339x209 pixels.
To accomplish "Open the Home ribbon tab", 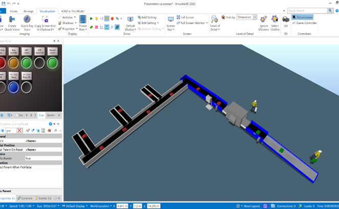I will (x=13, y=11).
